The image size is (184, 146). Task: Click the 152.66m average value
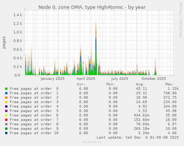click(141, 120)
